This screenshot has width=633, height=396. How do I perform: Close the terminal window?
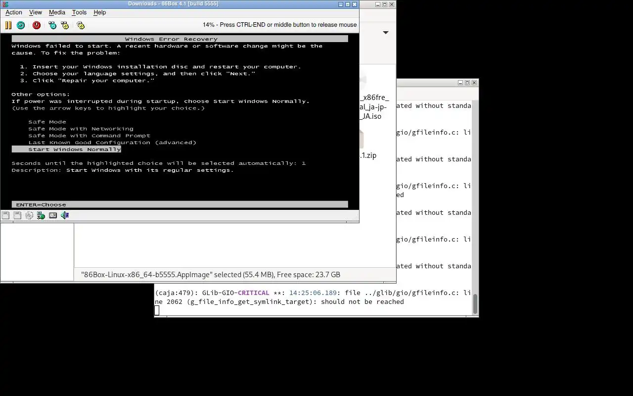474,83
